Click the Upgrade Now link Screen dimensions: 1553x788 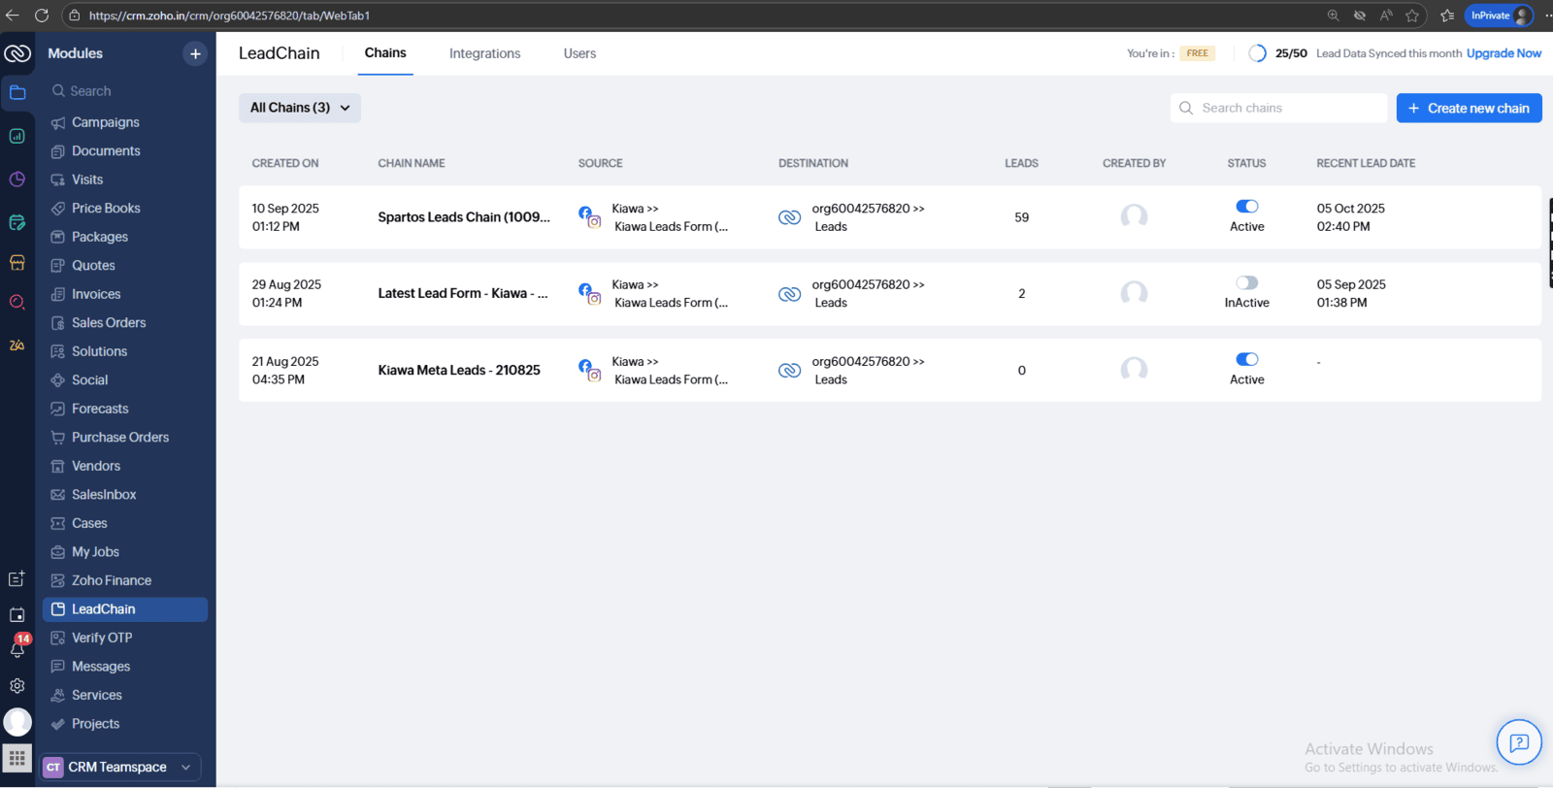pyautogui.click(x=1503, y=54)
